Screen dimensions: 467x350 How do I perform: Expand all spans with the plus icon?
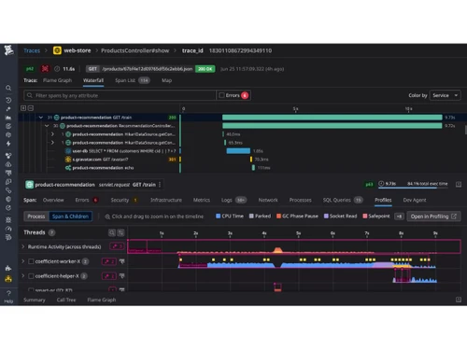coord(23,108)
